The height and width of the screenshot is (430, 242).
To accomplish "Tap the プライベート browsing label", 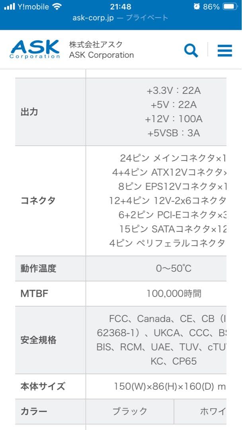I will [x=146, y=18].
